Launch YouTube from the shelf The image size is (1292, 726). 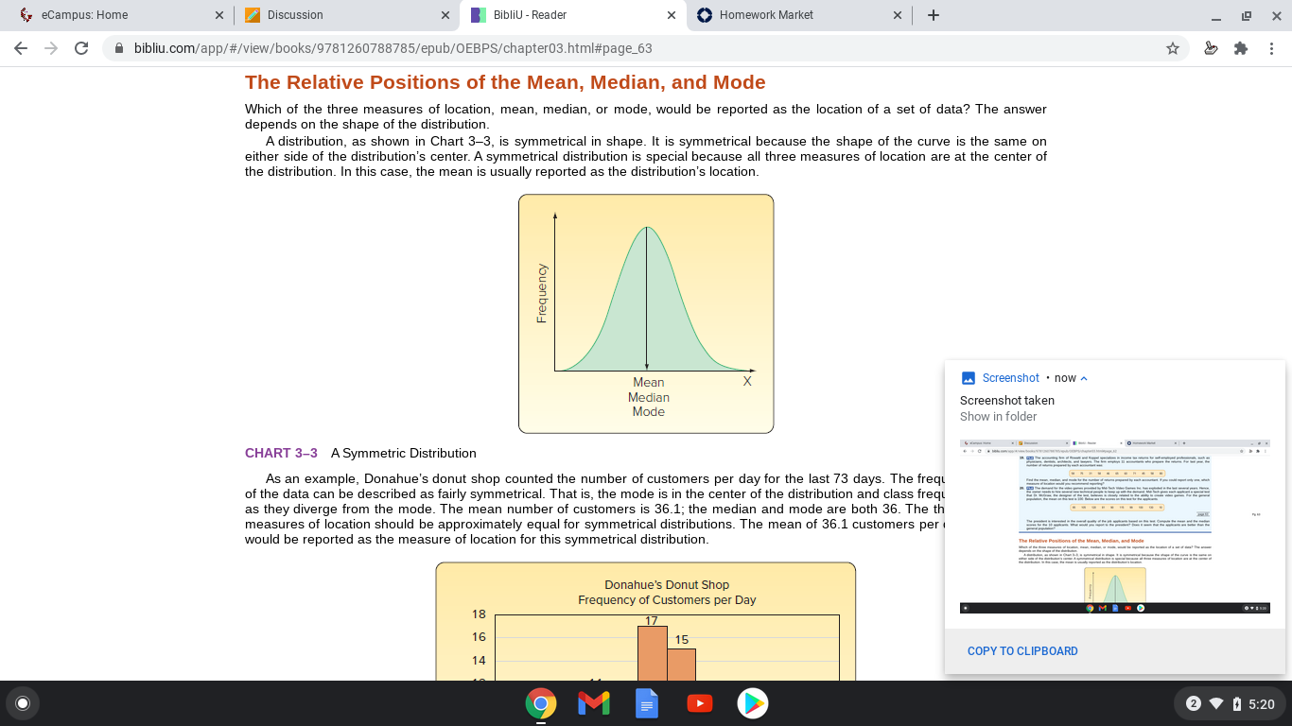click(x=700, y=703)
